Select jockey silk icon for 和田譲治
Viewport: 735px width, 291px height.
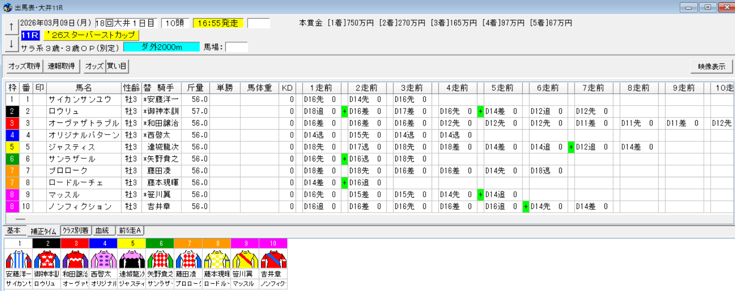point(75,260)
